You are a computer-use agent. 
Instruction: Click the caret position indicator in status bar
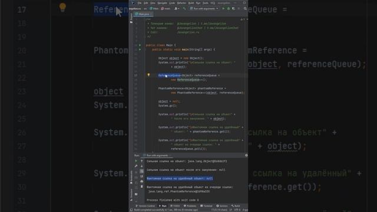(x=219, y=210)
